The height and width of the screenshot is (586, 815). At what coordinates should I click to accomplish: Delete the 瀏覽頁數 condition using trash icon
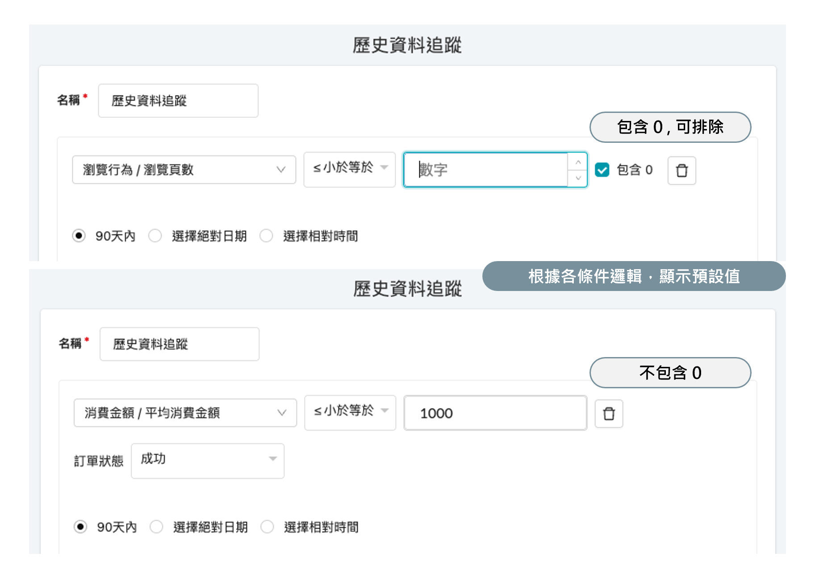(681, 170)
